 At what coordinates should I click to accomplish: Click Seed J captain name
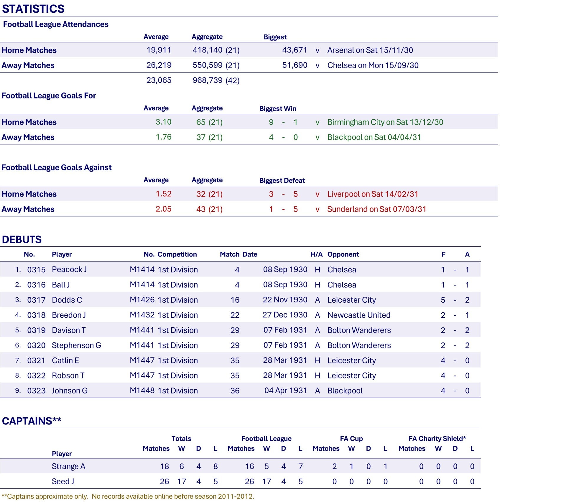63,481
